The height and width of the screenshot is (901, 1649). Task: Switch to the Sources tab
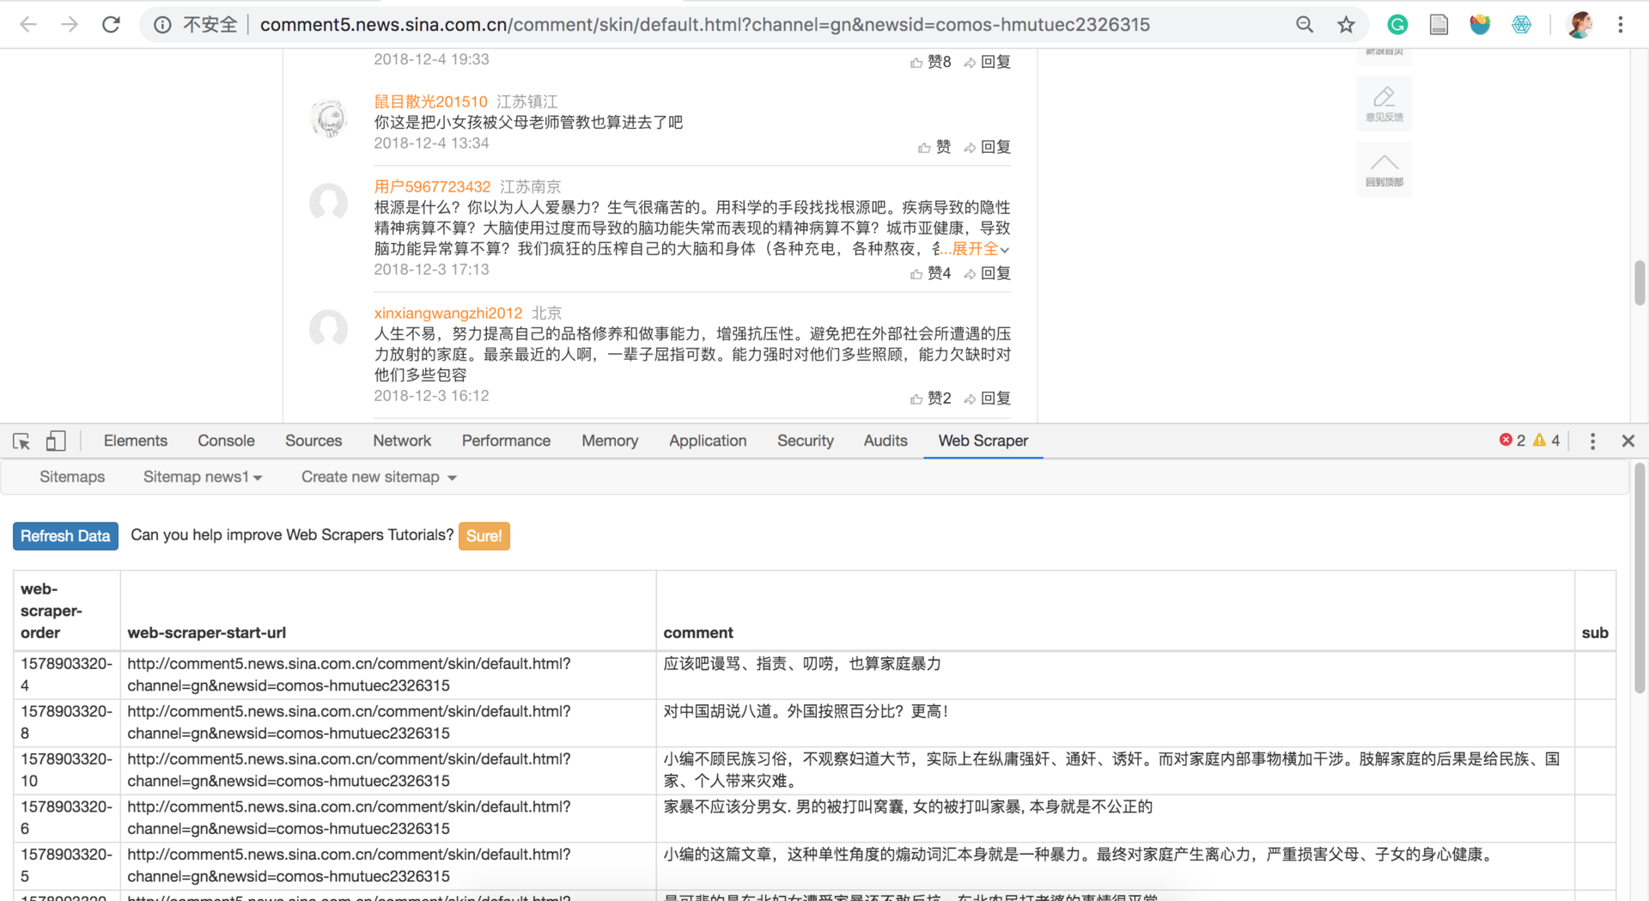click(313, 441)
